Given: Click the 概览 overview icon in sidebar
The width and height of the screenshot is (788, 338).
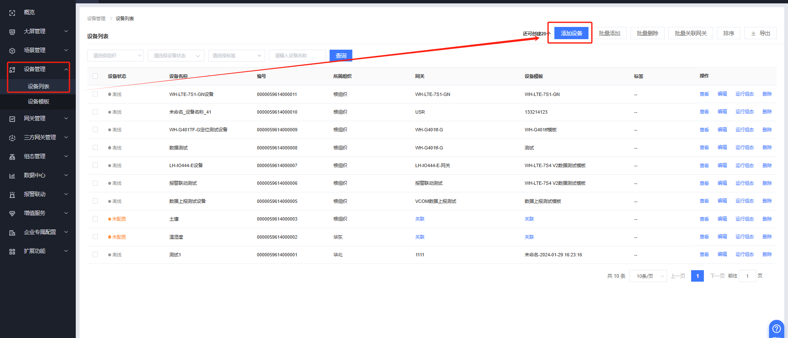Looking at the screenshot, I should tap(12, 13).
